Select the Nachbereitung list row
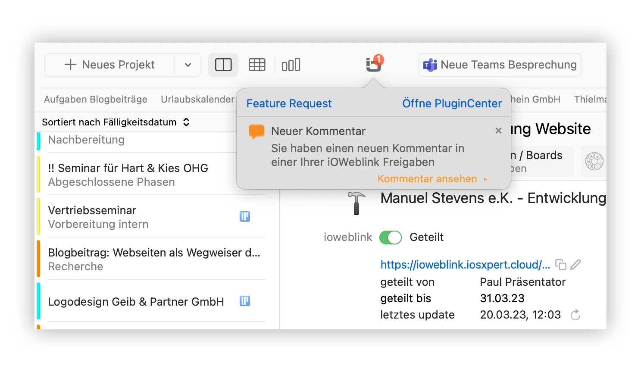This screenshot has height=372, width=641. pos(151,142)
